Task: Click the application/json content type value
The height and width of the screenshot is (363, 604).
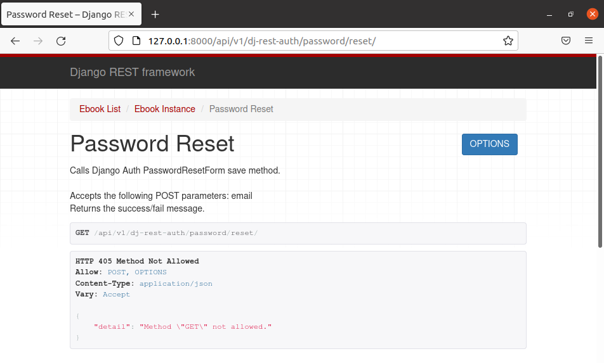Action: coord(176,283)
